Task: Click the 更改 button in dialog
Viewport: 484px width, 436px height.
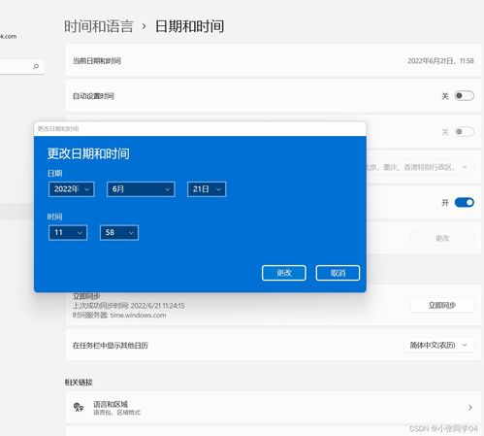Action: coord(284,273)
